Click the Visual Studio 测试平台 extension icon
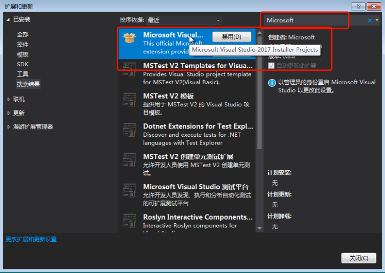Image resolution: width=385 pixels, height=273 pixels. (x=130, y=190)
